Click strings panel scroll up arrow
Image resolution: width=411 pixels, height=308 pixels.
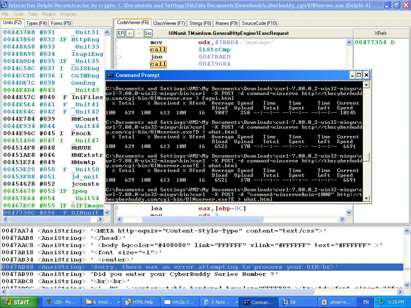407,231
